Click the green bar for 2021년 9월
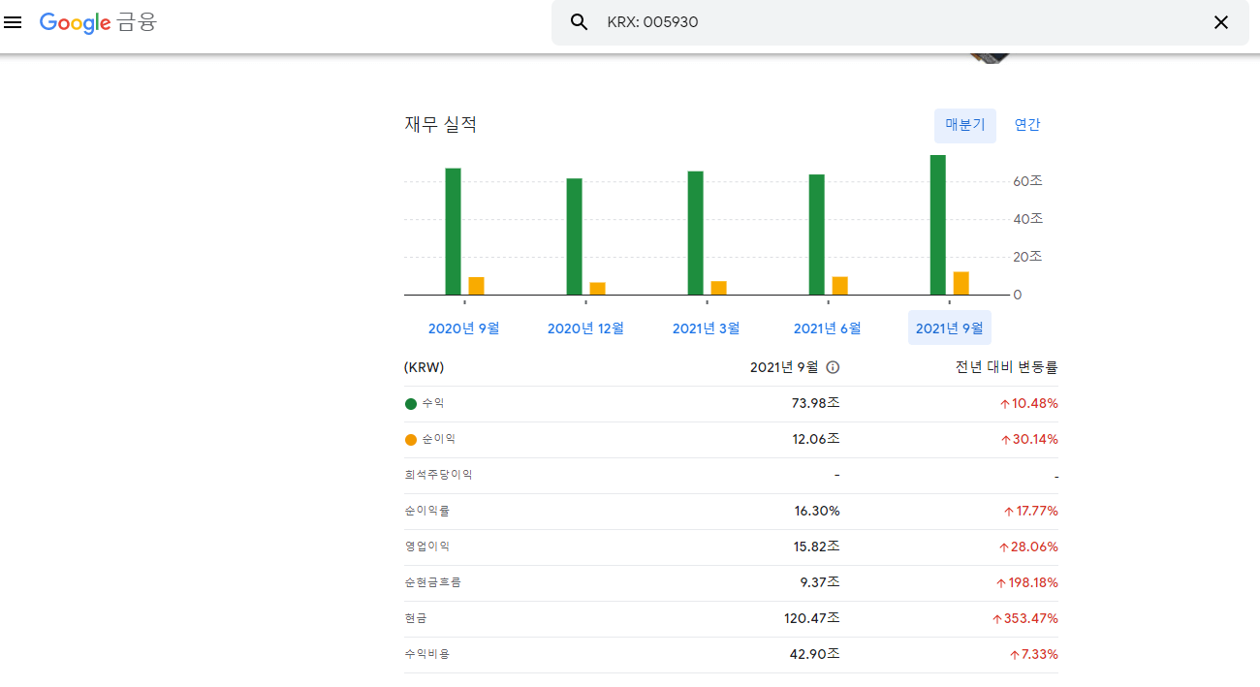Screen dimensions: 1260x687 pos(936,223)
